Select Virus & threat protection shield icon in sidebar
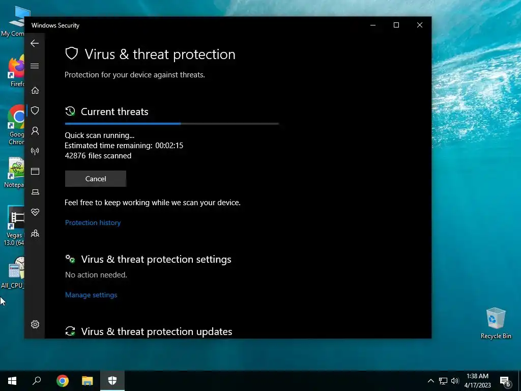 [x=35, y=110]
